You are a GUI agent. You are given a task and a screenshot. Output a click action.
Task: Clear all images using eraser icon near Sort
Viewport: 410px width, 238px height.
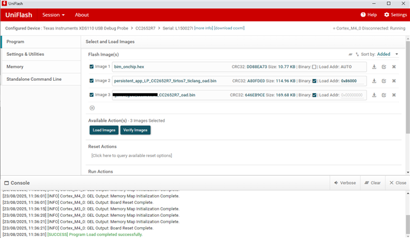[x=350, y=55]
